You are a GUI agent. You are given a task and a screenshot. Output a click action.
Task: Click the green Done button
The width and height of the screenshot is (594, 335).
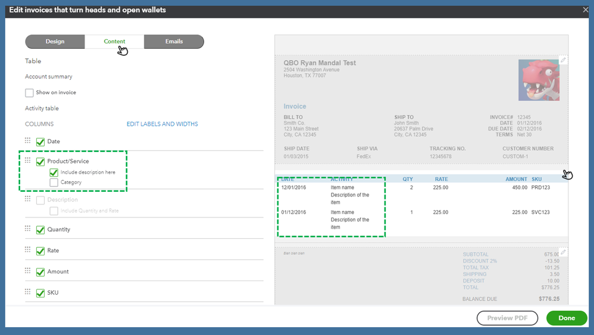tap(567, 318)
